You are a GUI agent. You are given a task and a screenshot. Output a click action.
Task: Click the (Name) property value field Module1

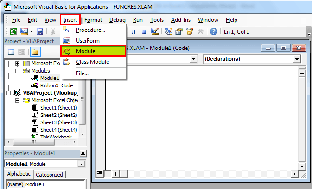coord(55,184)
